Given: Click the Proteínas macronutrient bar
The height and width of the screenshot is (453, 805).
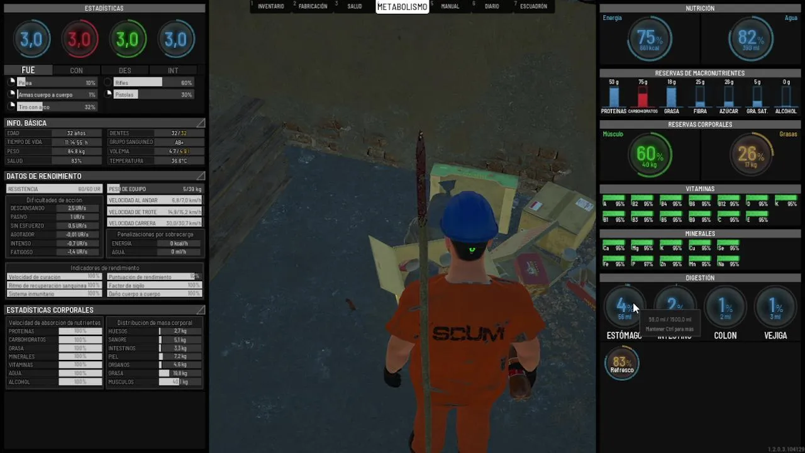Looking at the screenshot, I should [614, 97].
